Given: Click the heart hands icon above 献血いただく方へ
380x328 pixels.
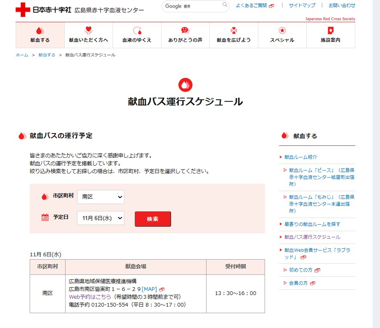Looking at the screenshot, I should (89, 30).
